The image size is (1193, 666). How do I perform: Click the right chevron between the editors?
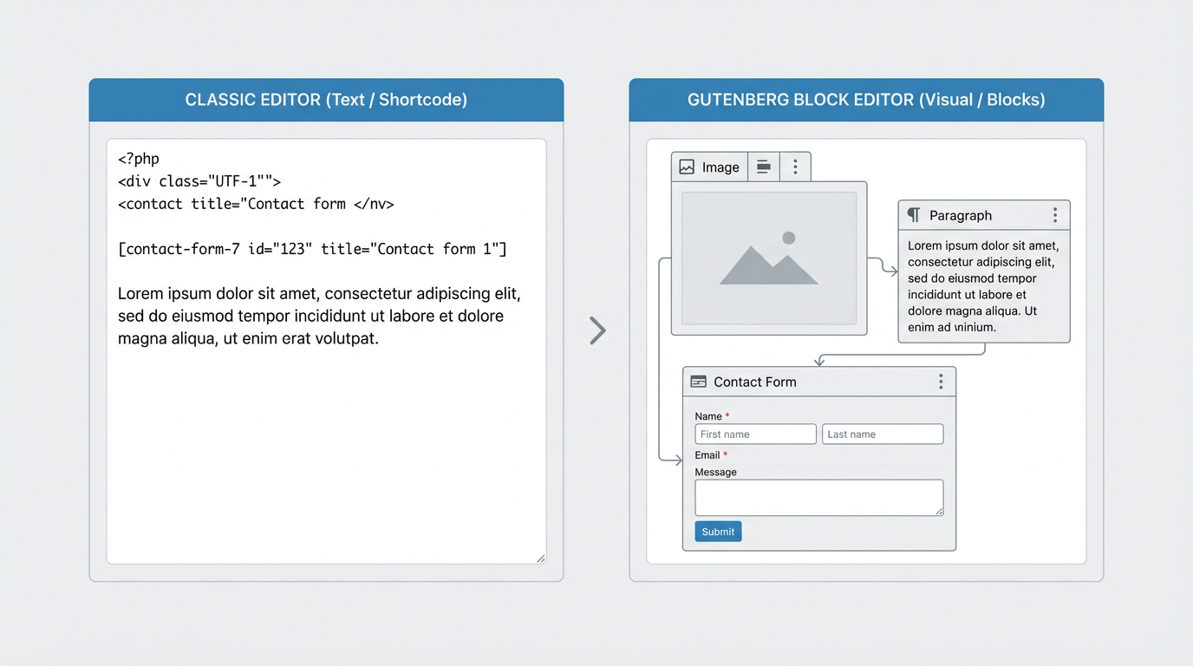pyautogui.click(x=596, y=330)
